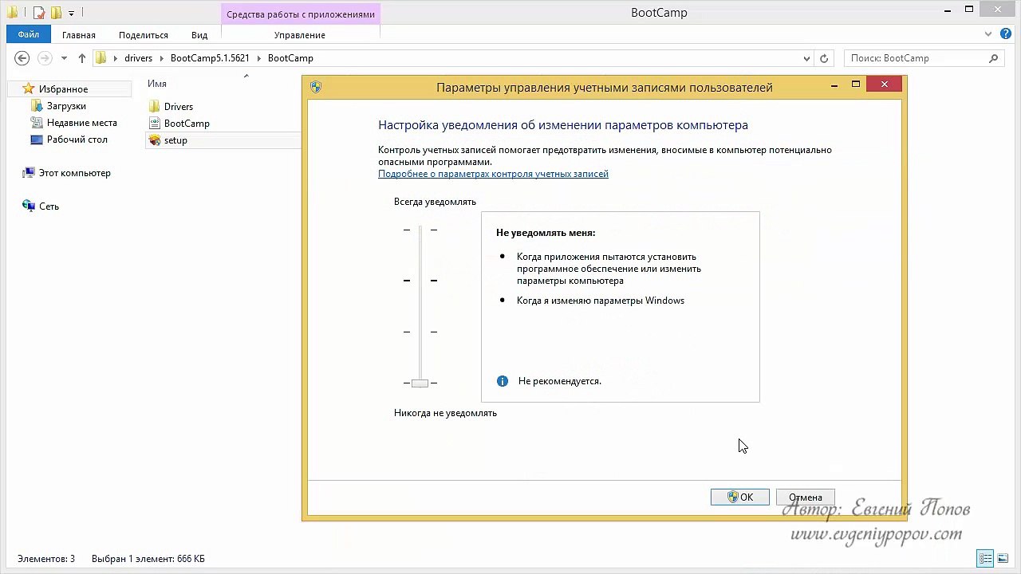Click the Этот компьютер monitor icon
Image resolution: width=1021 pixels, height=574 pixels.
click(29, 173)
